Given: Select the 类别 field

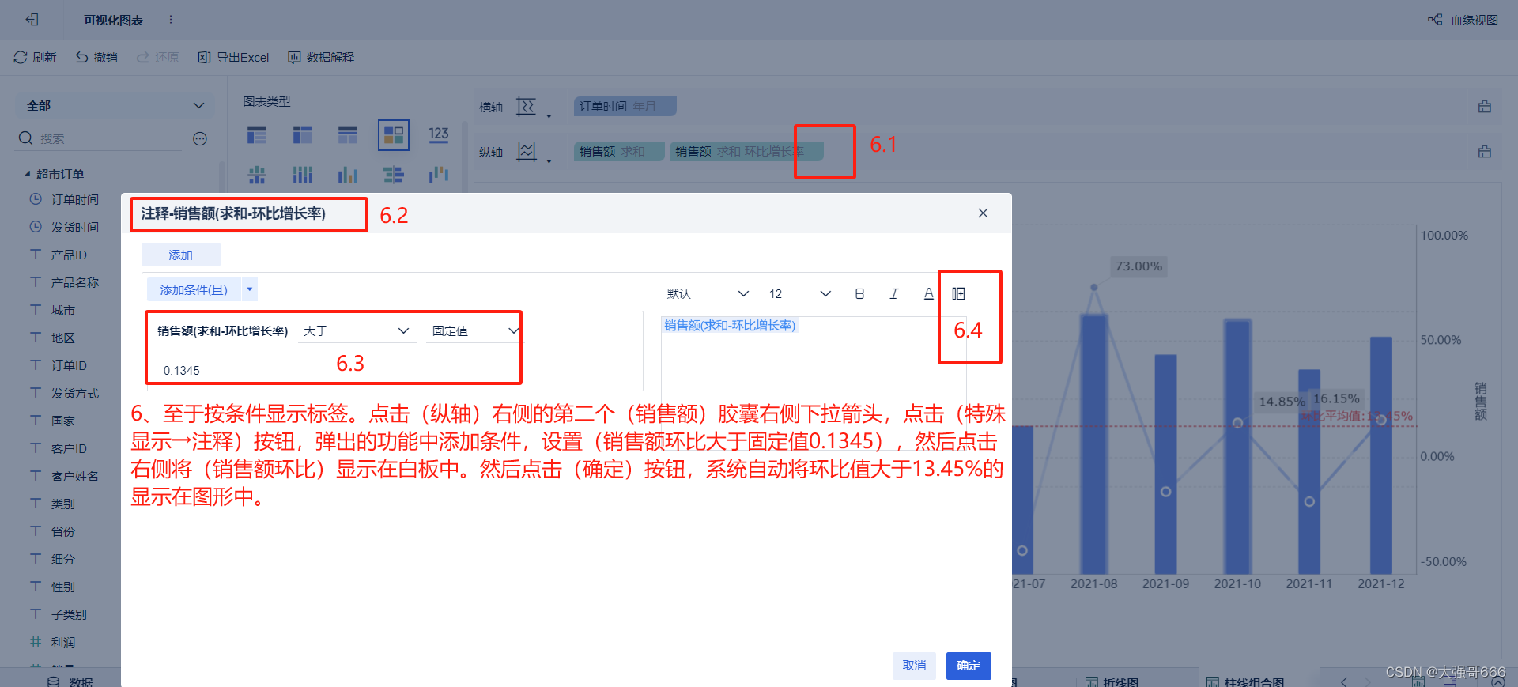Looking at the screenshot, I should [x=62, y=504].
